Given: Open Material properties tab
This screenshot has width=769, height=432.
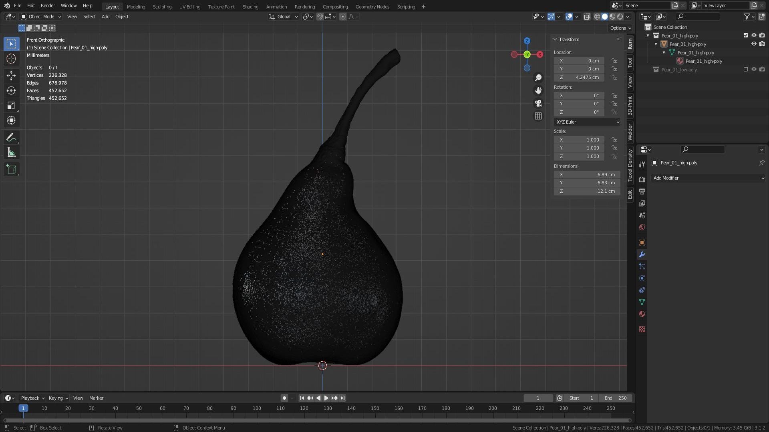Looking at the screenshot, I should (x=642, y=314).
